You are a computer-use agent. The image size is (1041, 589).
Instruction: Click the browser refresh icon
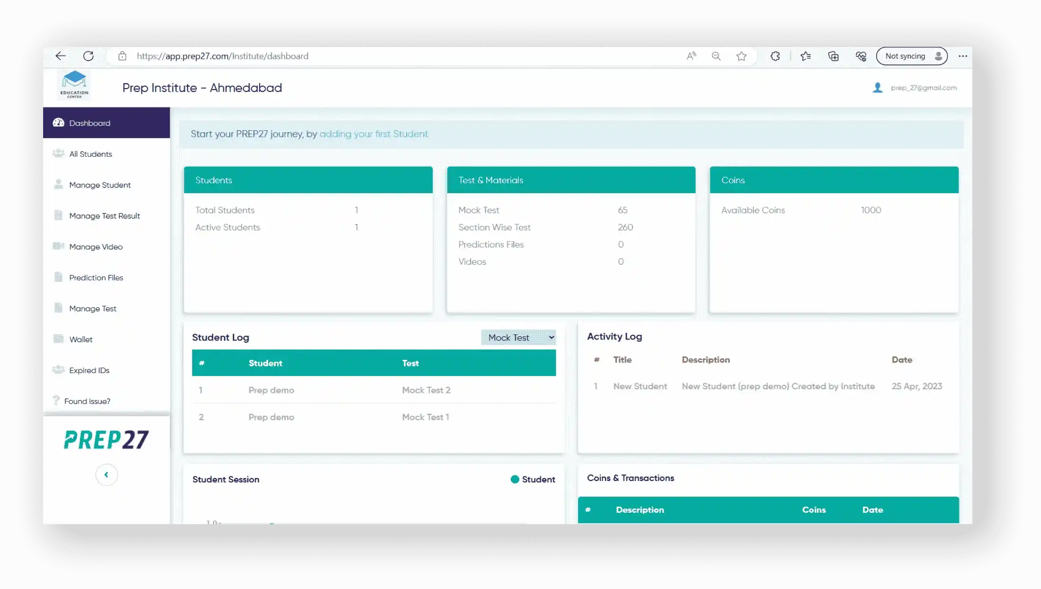pyautogui.click(x=88, y=56)
